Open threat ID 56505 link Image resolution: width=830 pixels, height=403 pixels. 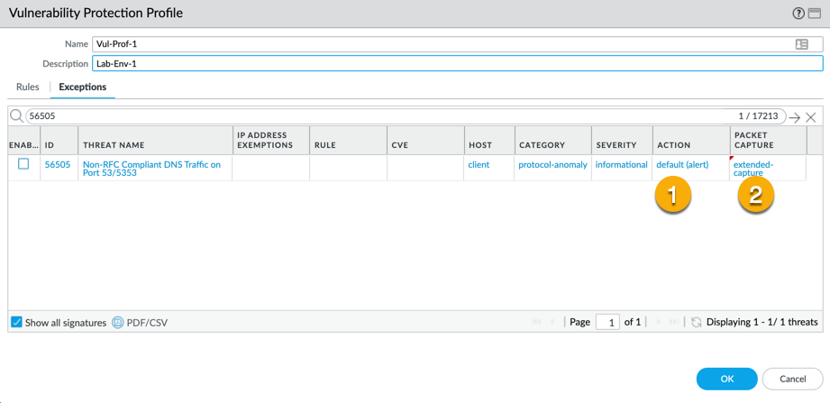coord(58,165)
